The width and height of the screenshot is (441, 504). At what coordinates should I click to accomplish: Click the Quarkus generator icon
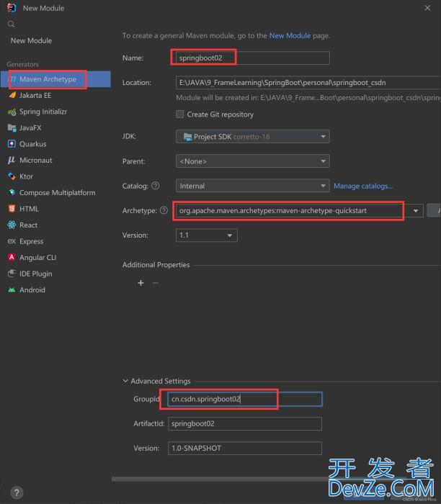[12, 144]
